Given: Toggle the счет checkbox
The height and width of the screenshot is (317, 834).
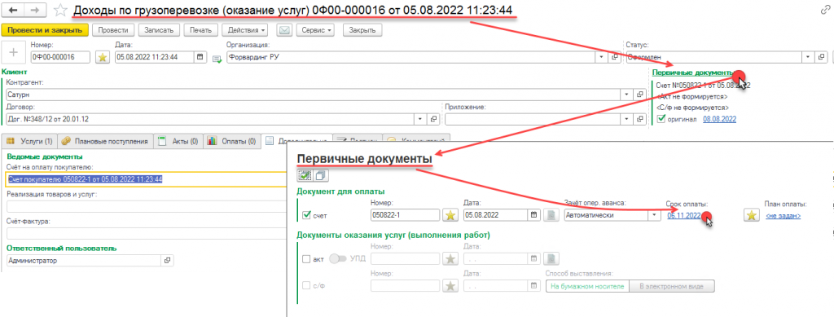Looking at the screenshot, I should pyautogui.click(x=306, y=215).
